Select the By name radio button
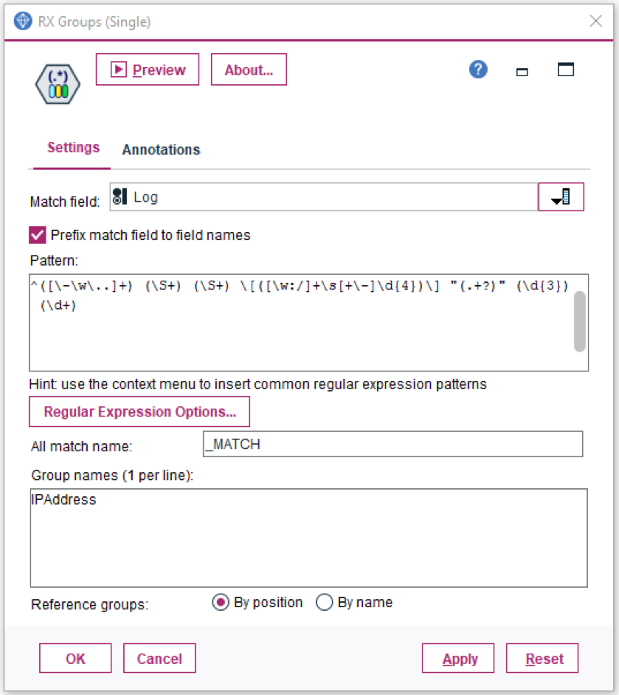 click(324, 603)
